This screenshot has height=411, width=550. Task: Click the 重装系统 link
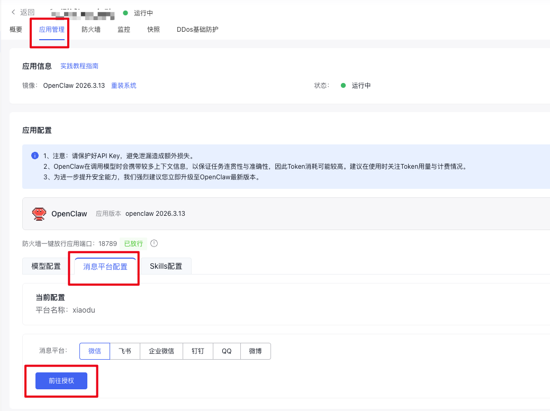124,85
